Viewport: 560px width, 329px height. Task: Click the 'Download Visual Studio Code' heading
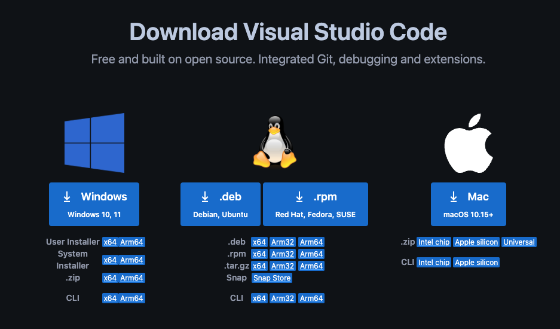(288, 32)
